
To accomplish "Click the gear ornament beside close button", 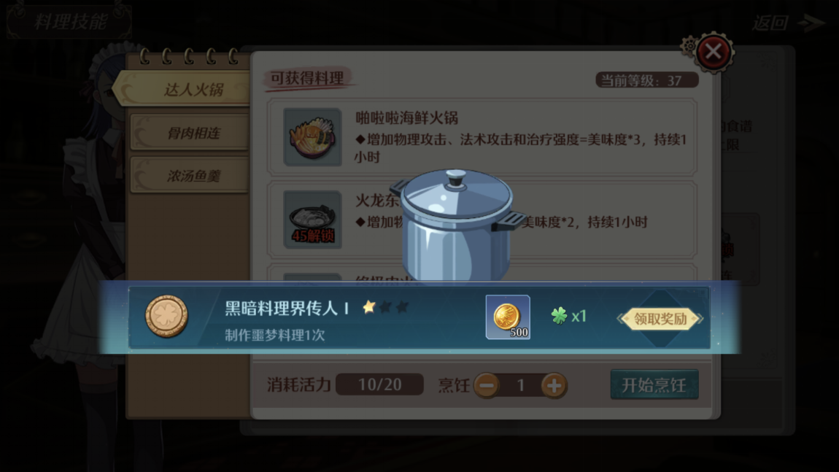I will click(x=689, y=47).
